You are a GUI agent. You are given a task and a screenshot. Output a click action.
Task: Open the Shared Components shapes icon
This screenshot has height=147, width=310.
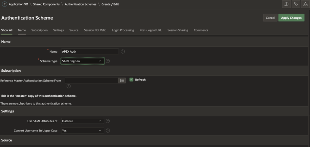tap(305, 4)
